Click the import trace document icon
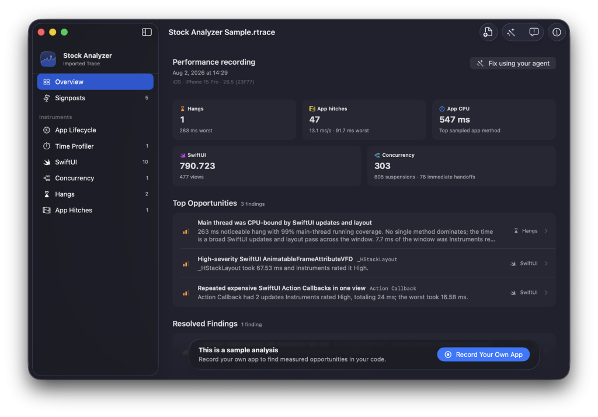This screenshot has width=598, height=417. coord(488,32)
